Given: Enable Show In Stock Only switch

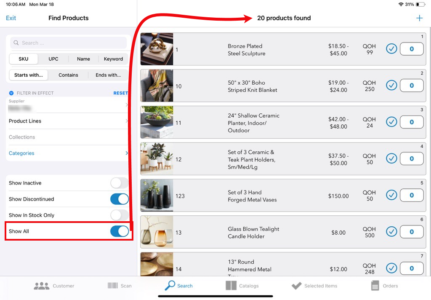Looking at the screenshot, I should [119, 215].
